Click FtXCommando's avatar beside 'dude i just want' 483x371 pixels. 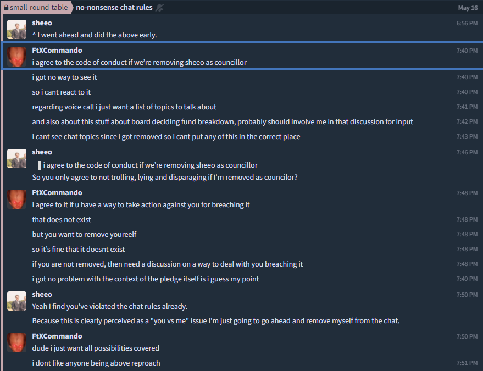pyautogui.click(x=16, y=342)
